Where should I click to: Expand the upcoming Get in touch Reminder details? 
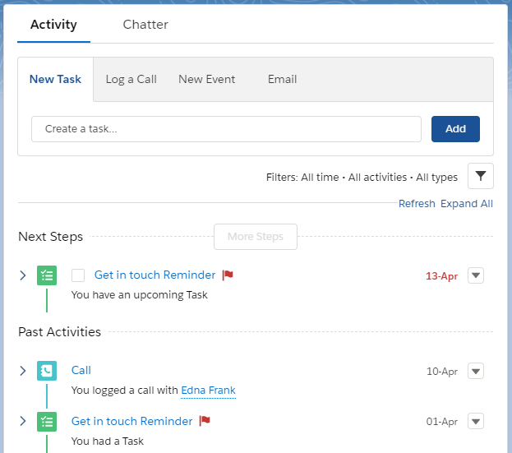[x=22, y=275]
